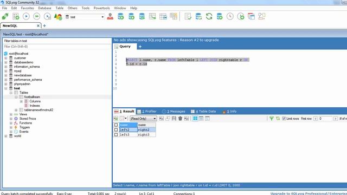The image size is (347, 195).
Task: Click the green refresh arrows toolbar icon
Action: point(209,17)
